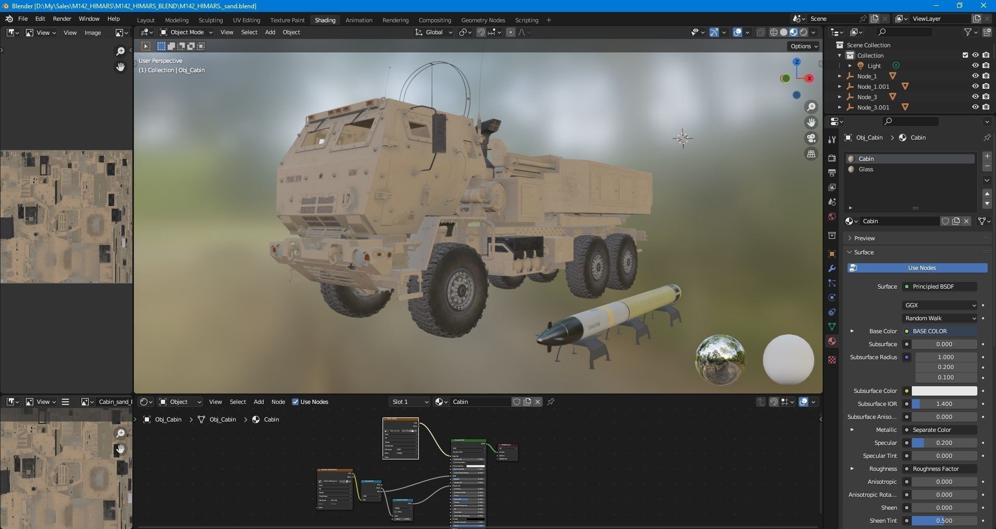This screenshot has height=529, width=996.
Task: Switch to the Geometry Nodes workspace tab
Action: (x=483, y=20)
